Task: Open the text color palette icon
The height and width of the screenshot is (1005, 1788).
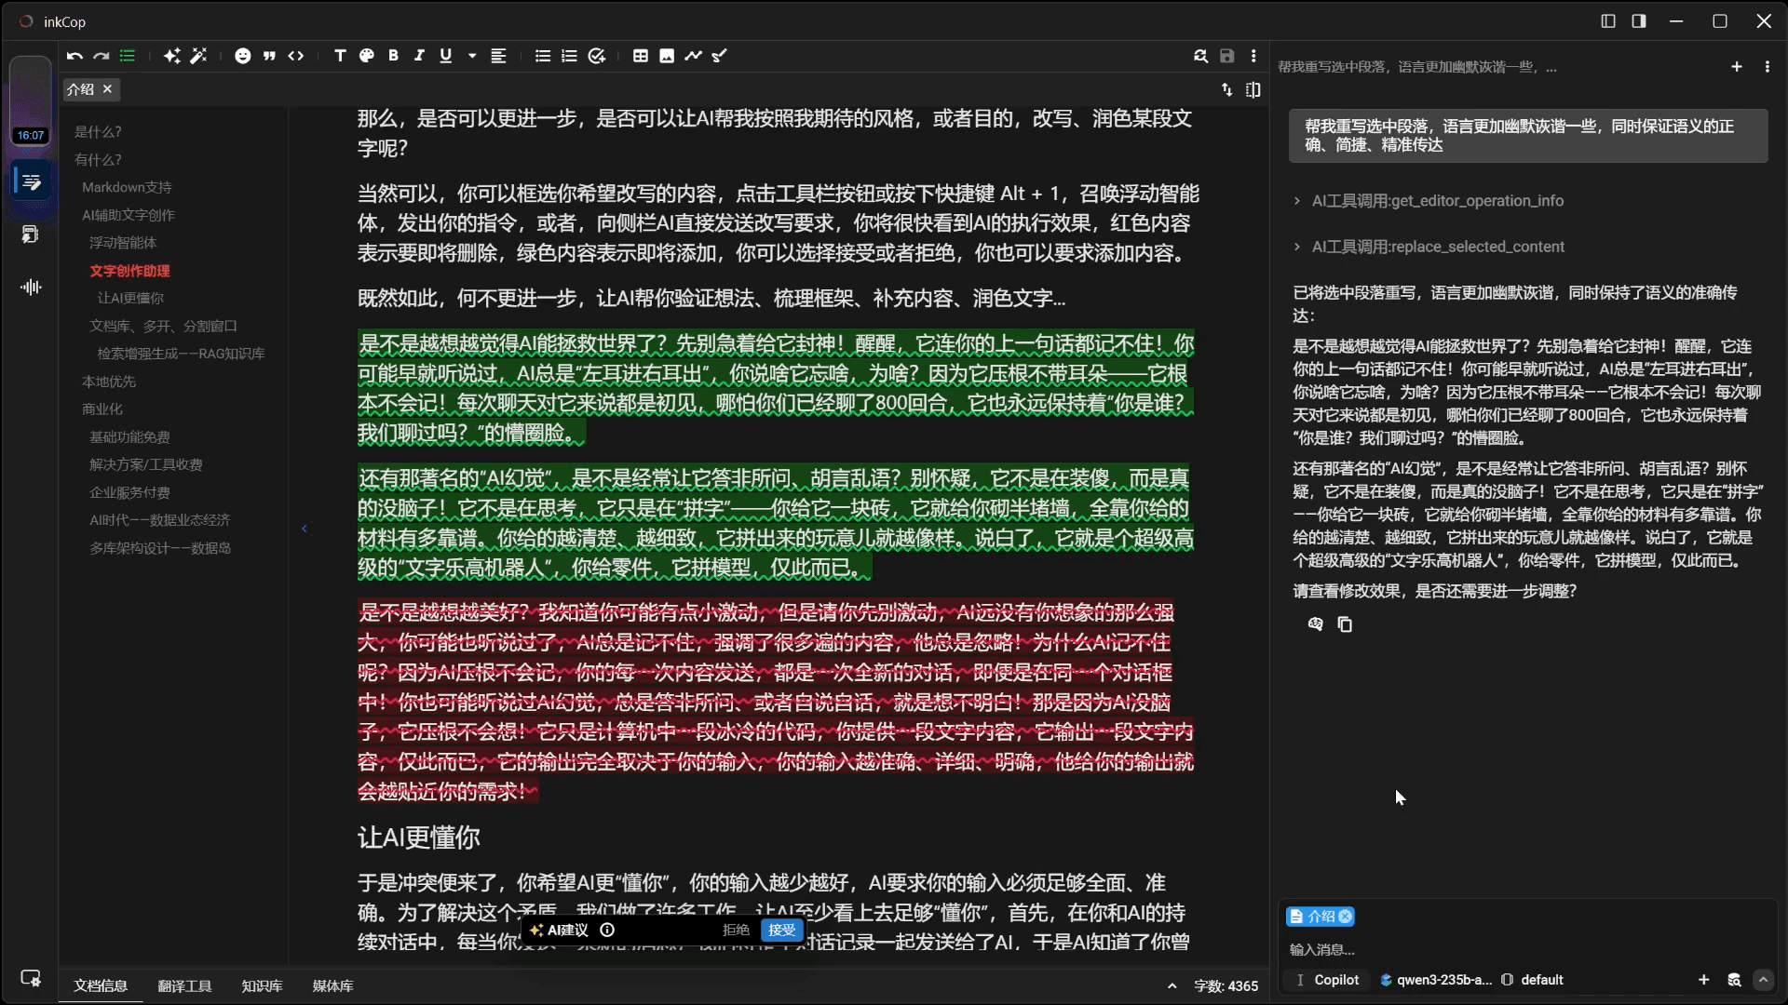Action: tap(367, 56)
